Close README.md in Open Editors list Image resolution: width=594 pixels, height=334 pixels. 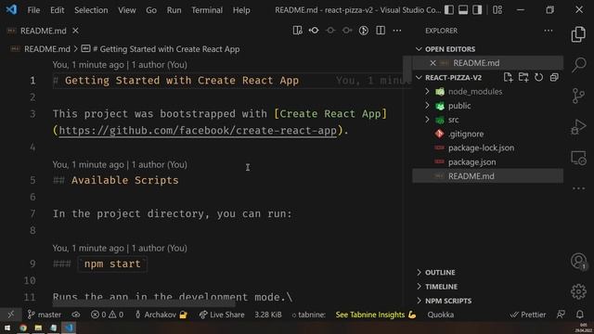[x=433, y=63]
